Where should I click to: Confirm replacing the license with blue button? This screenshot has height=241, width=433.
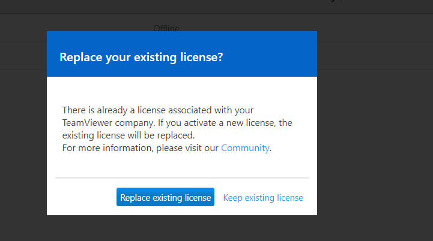[165, 197]
